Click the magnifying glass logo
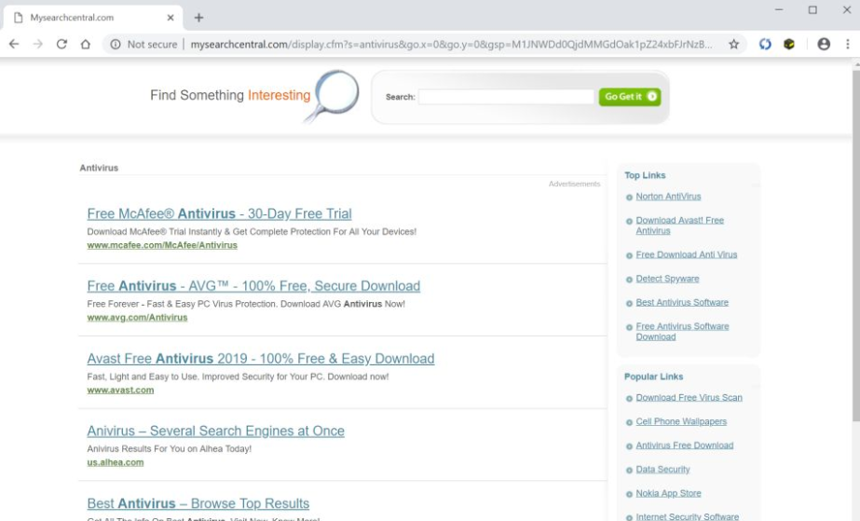The width and height of the screenshot is (860, 521). (333, 95)
